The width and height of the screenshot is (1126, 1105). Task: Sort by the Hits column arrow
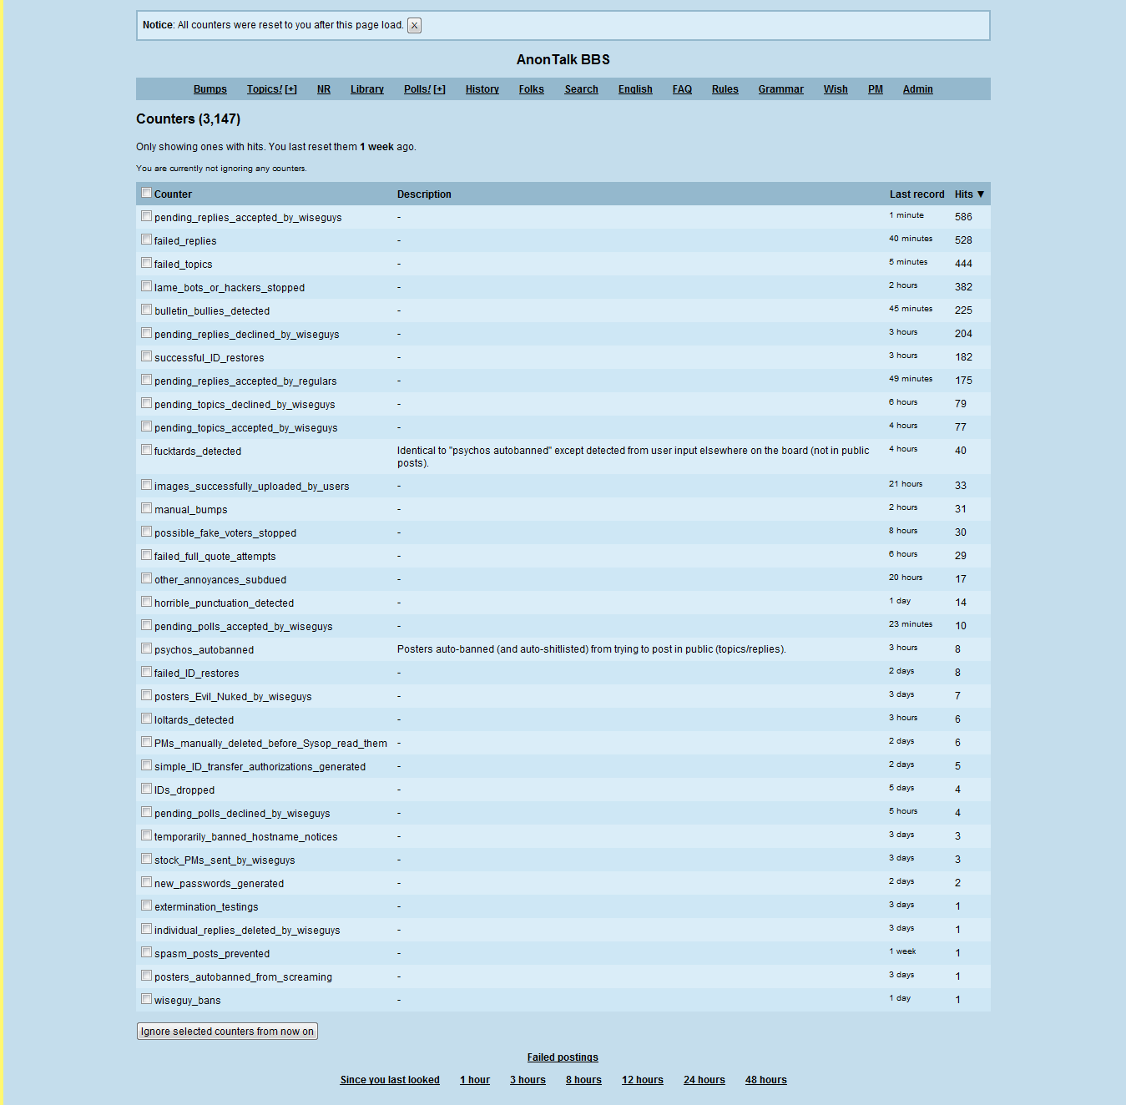tap(981, 194)
